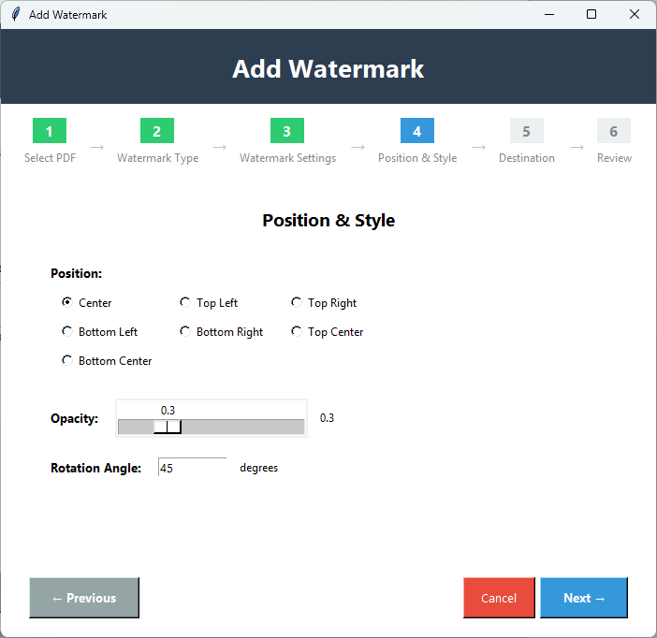Click the Review step label
Viewport: 657px width, 638px height.
click(x=614, y=158)
